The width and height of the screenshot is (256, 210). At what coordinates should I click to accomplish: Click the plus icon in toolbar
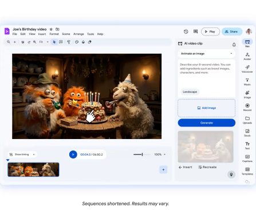point(15,42)
